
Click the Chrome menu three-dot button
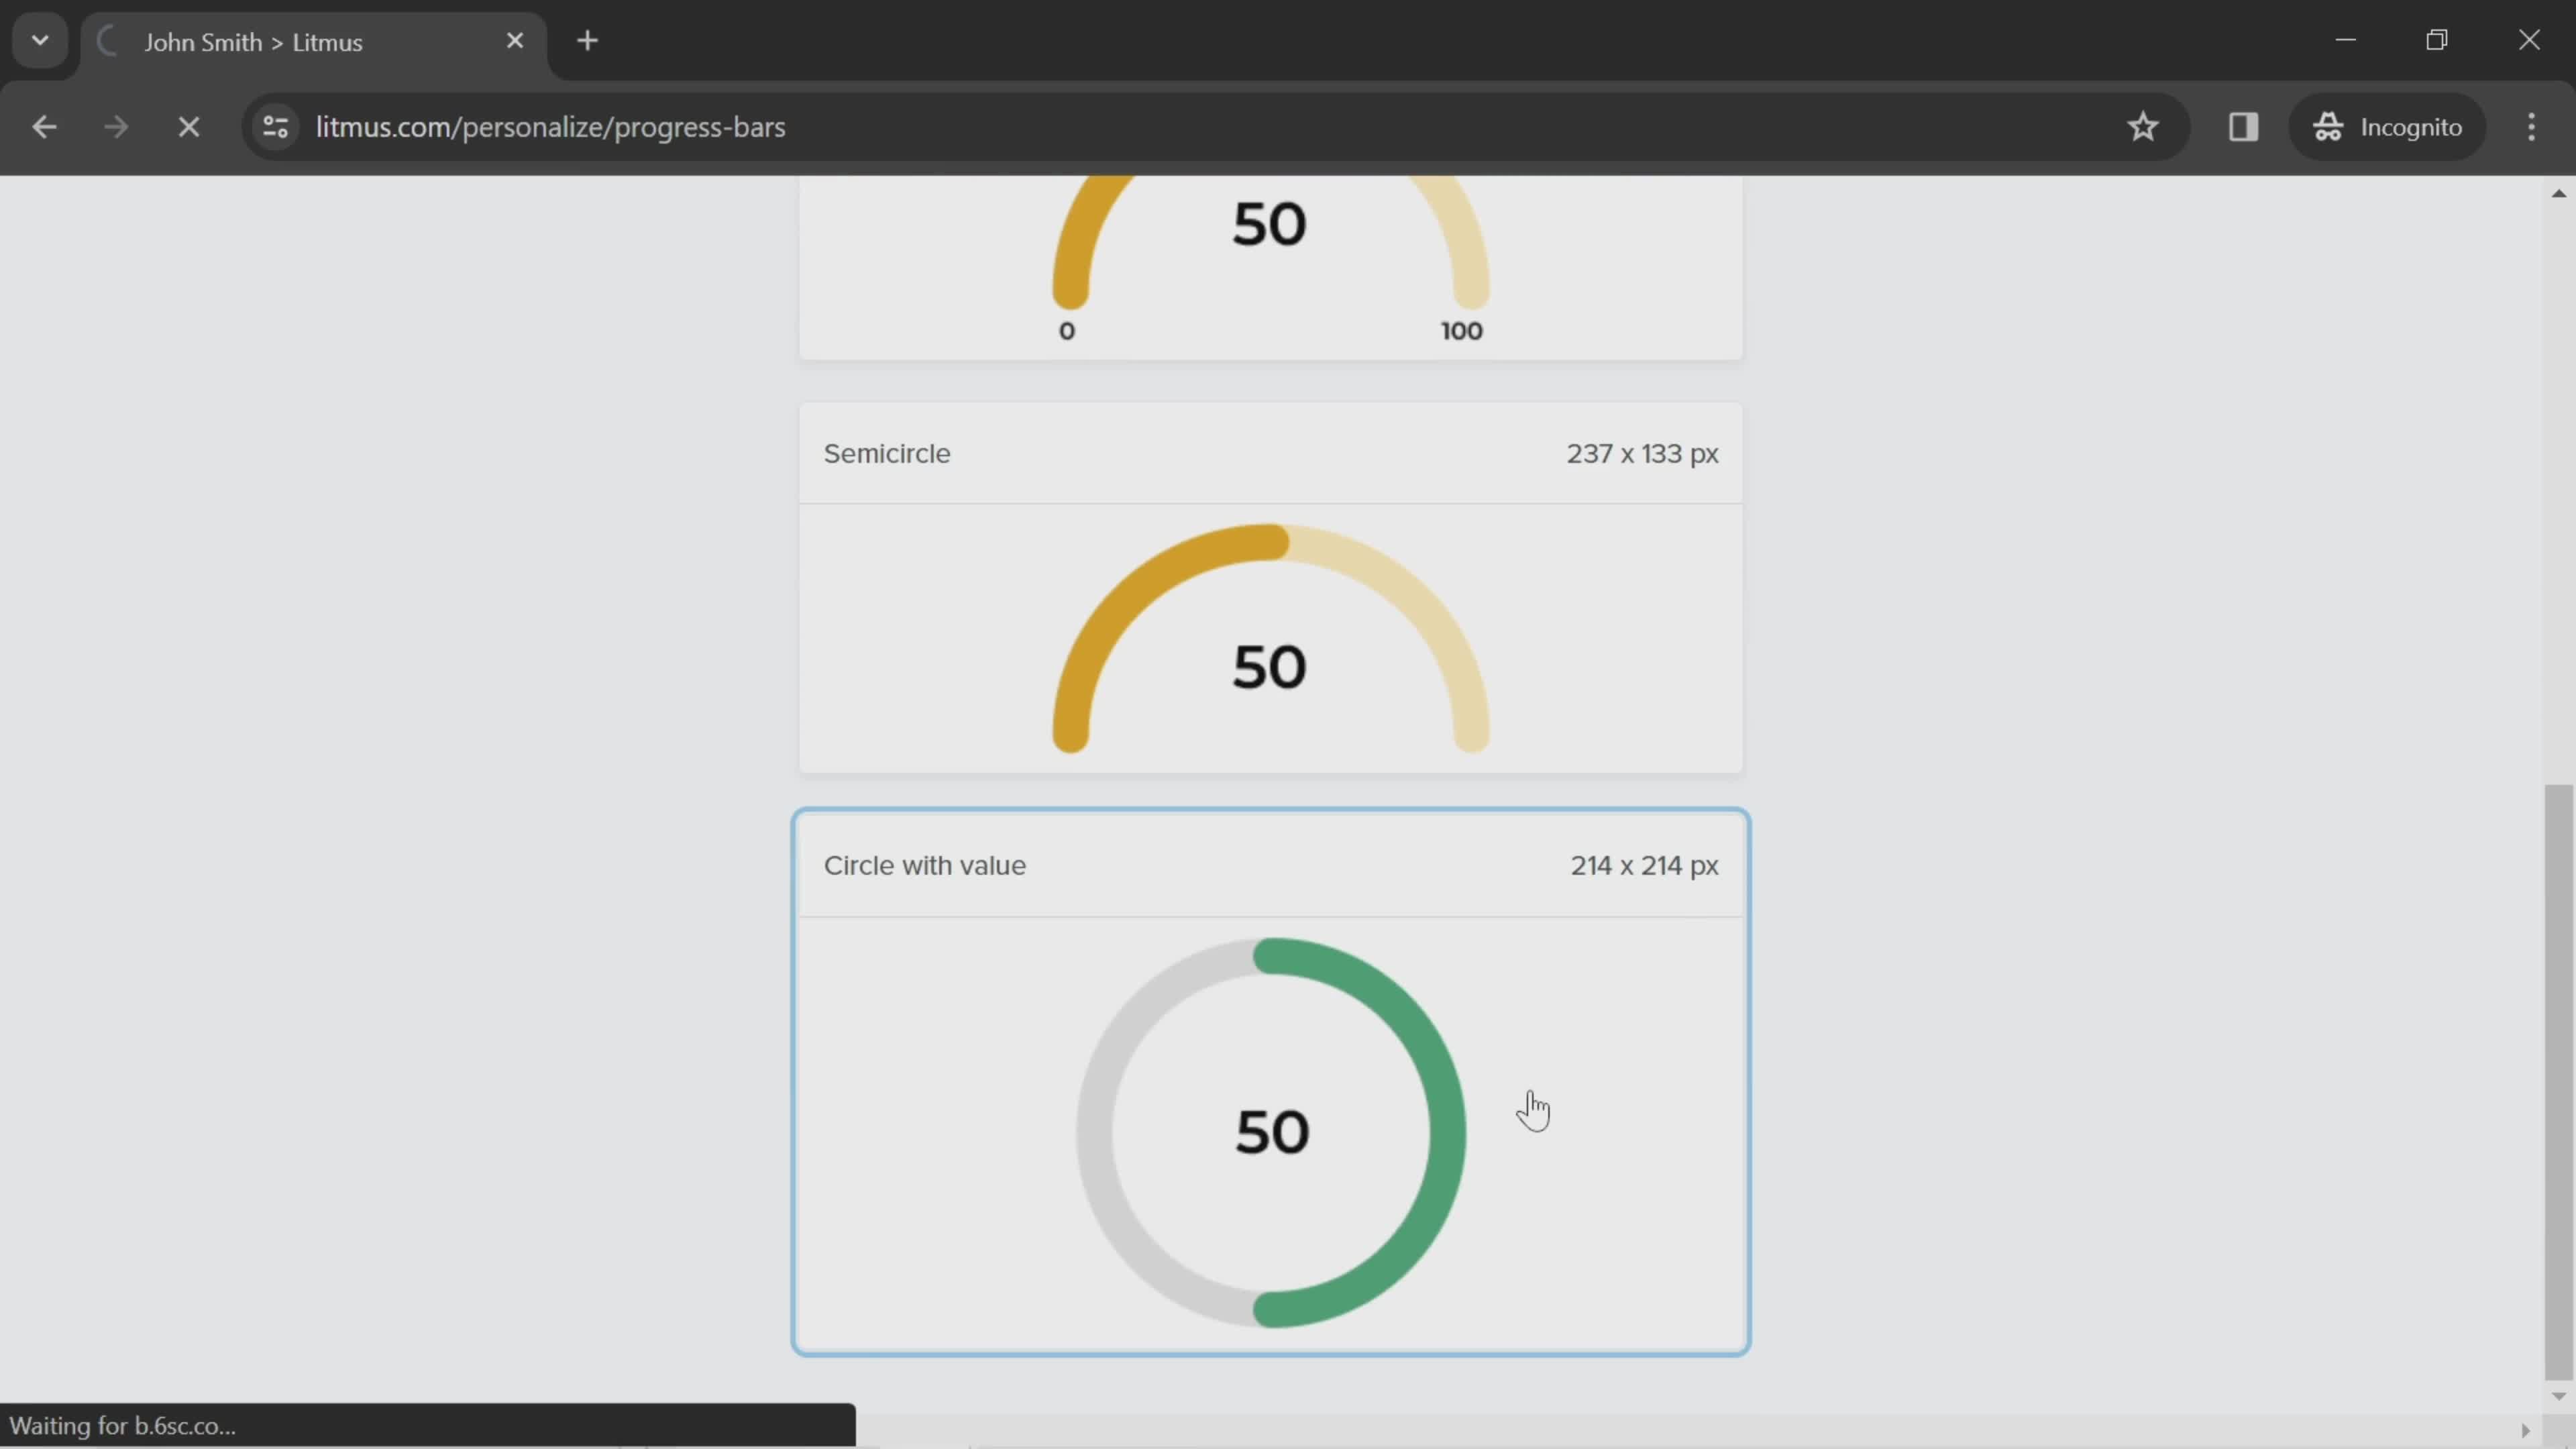pos(2532,125)
